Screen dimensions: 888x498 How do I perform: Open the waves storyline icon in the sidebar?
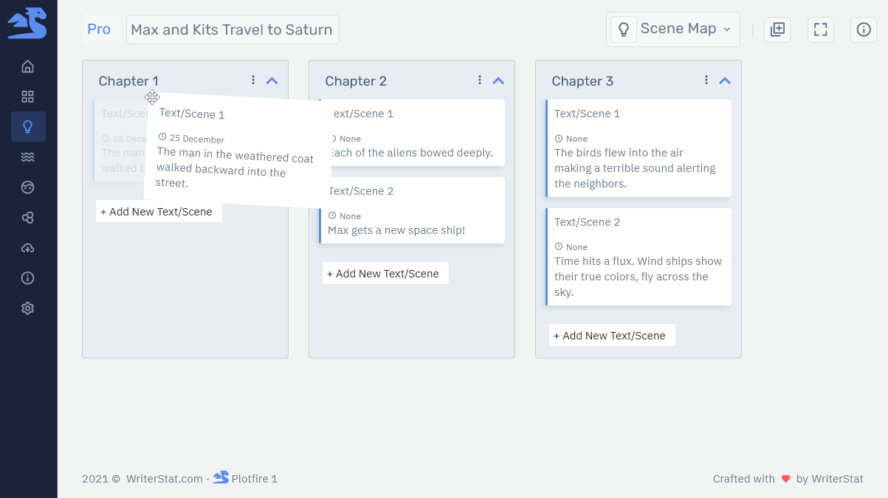(28, 156)
